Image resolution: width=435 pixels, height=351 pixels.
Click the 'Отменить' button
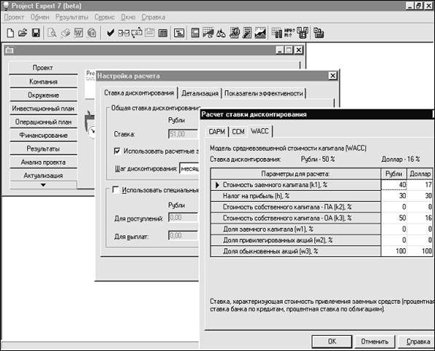click(375, 342)
